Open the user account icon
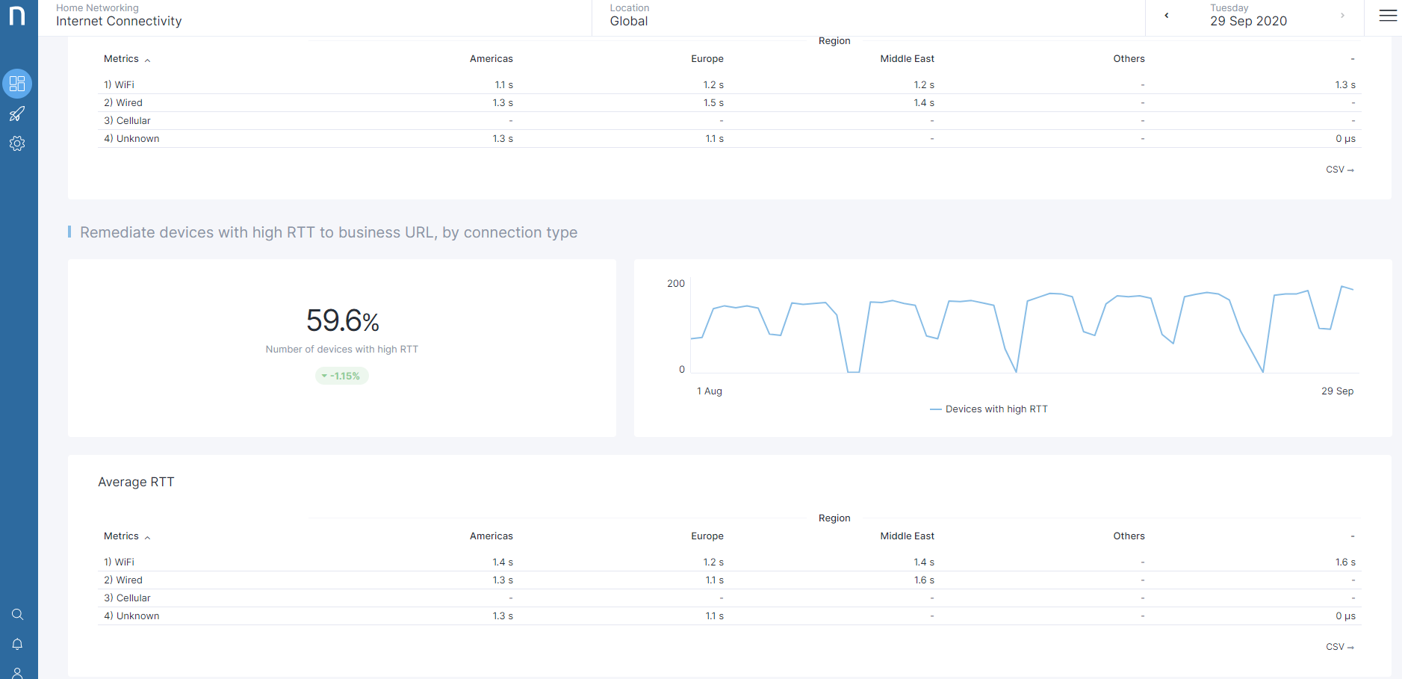The height and width of the screenshot is (679, 1402). (x=17, y=673)
